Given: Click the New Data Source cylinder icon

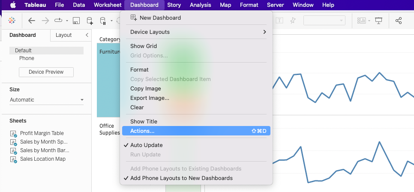Looking at the screenshot, I should pyautogui.click(x=90, y=21).
